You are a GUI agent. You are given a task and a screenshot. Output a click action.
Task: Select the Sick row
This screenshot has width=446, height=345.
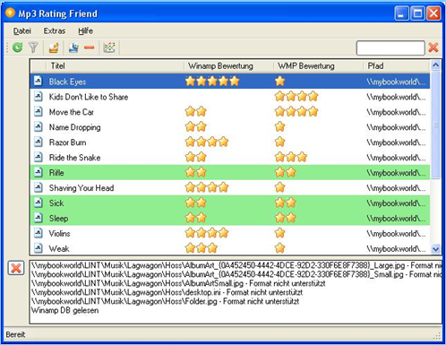pyautogui.click(x=230, y=203)
